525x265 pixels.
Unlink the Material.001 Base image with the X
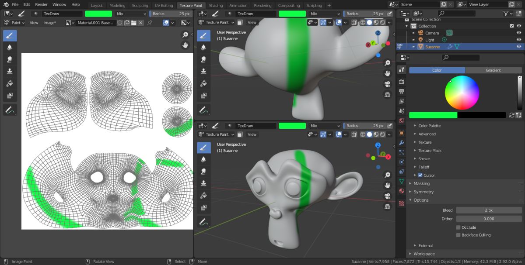(141, 22)
